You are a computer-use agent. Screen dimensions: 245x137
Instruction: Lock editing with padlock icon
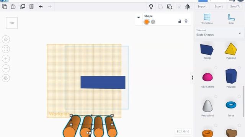[x=180, y=21]
